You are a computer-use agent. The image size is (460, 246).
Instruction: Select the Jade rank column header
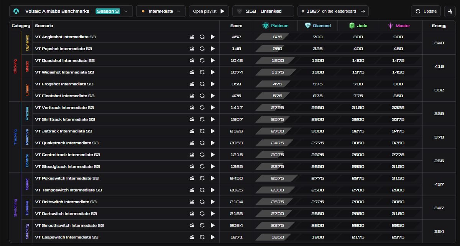click(x=358, y=26)
